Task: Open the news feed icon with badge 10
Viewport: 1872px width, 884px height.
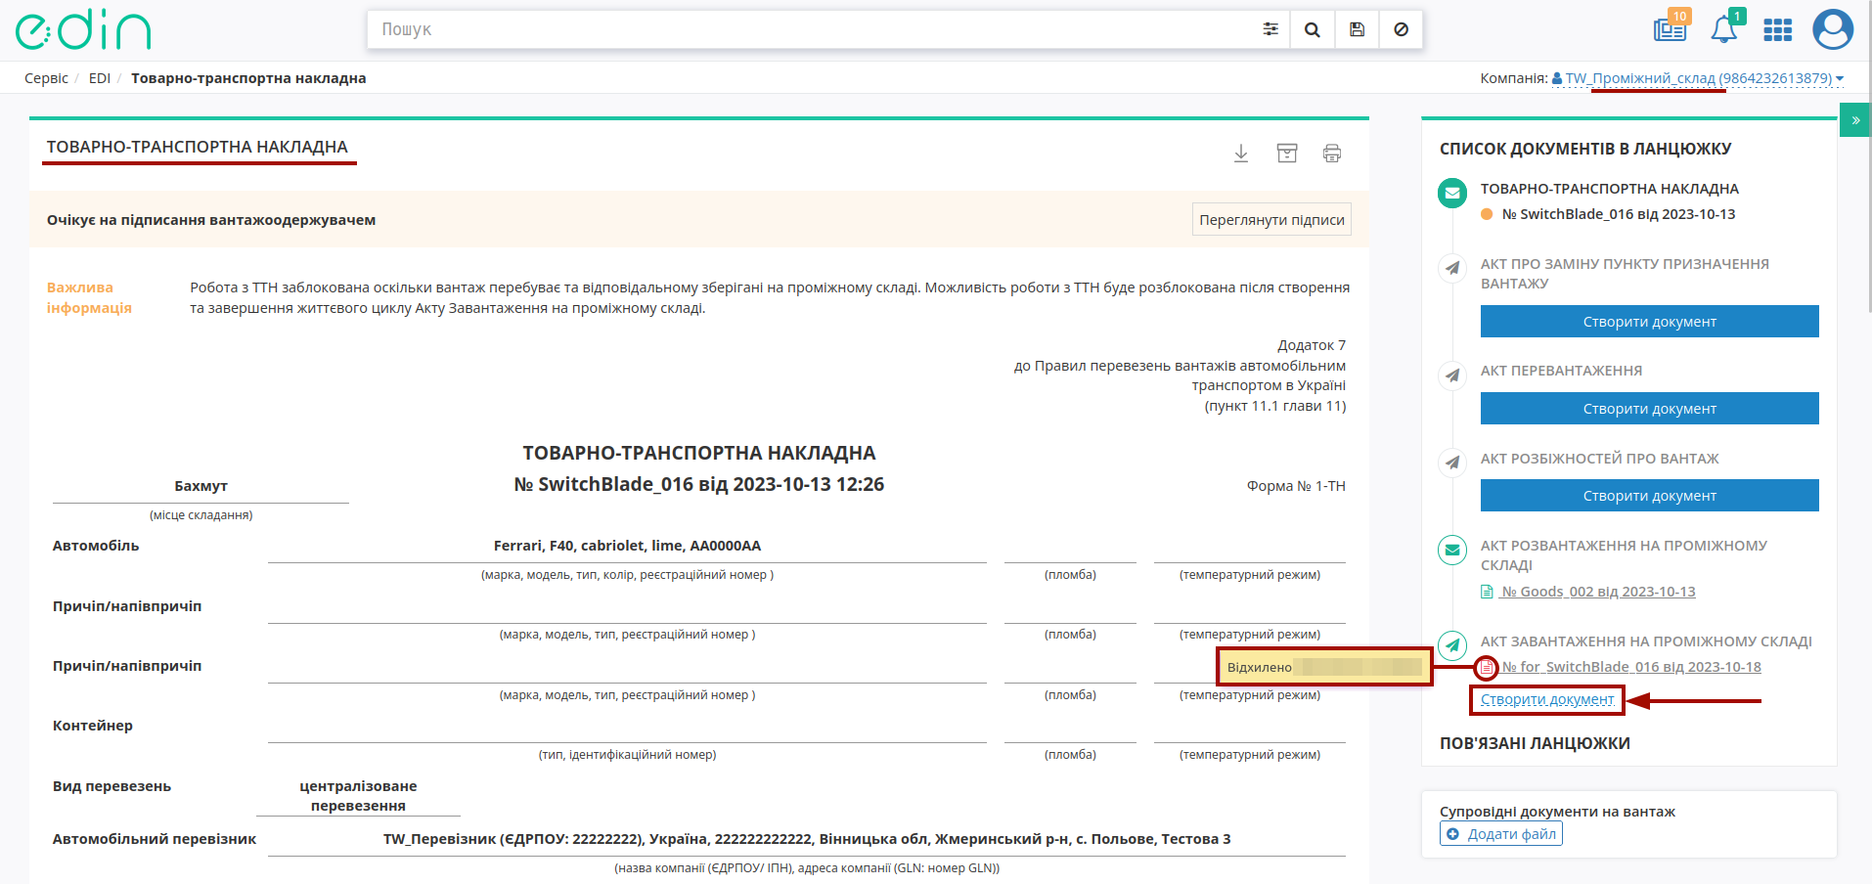Action: coord(1671,28)
